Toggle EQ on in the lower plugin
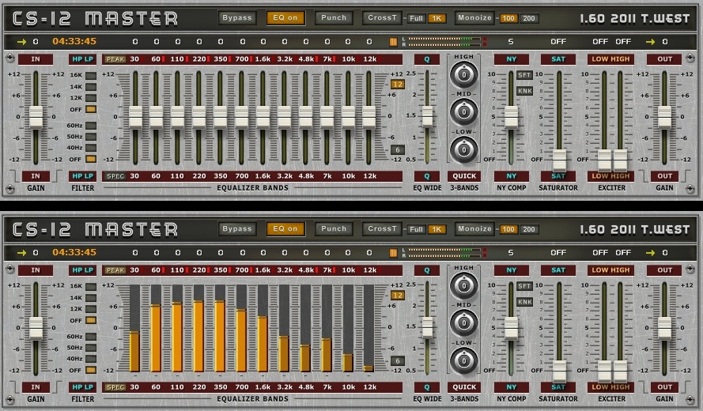703x411 pixels. pyautogui.click(x=285, y=229)
